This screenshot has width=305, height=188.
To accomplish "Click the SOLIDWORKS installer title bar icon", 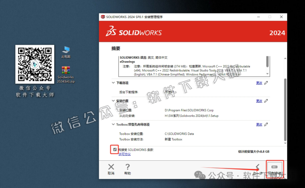I will (102, 17).
